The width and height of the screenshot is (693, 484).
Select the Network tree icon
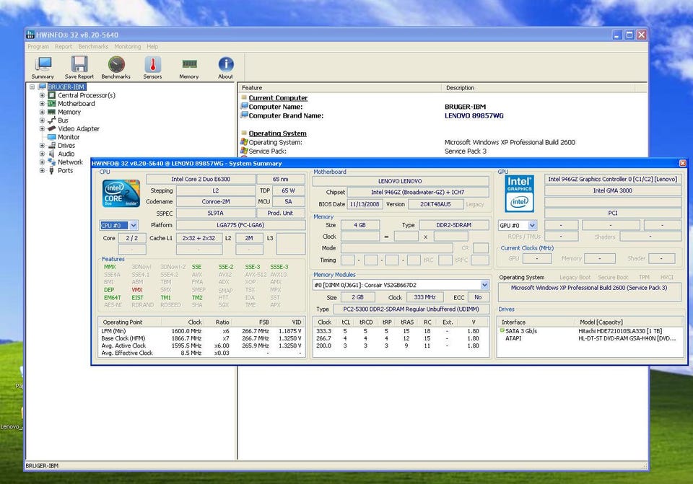pyautogui.click(x=52, y=162)
